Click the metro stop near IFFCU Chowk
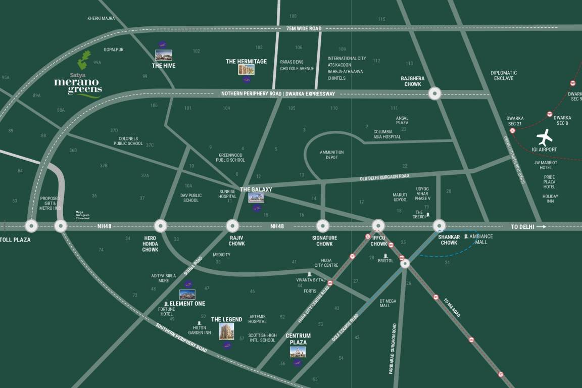This screenshot has height=388, width=582. click(x=368, y=235)
